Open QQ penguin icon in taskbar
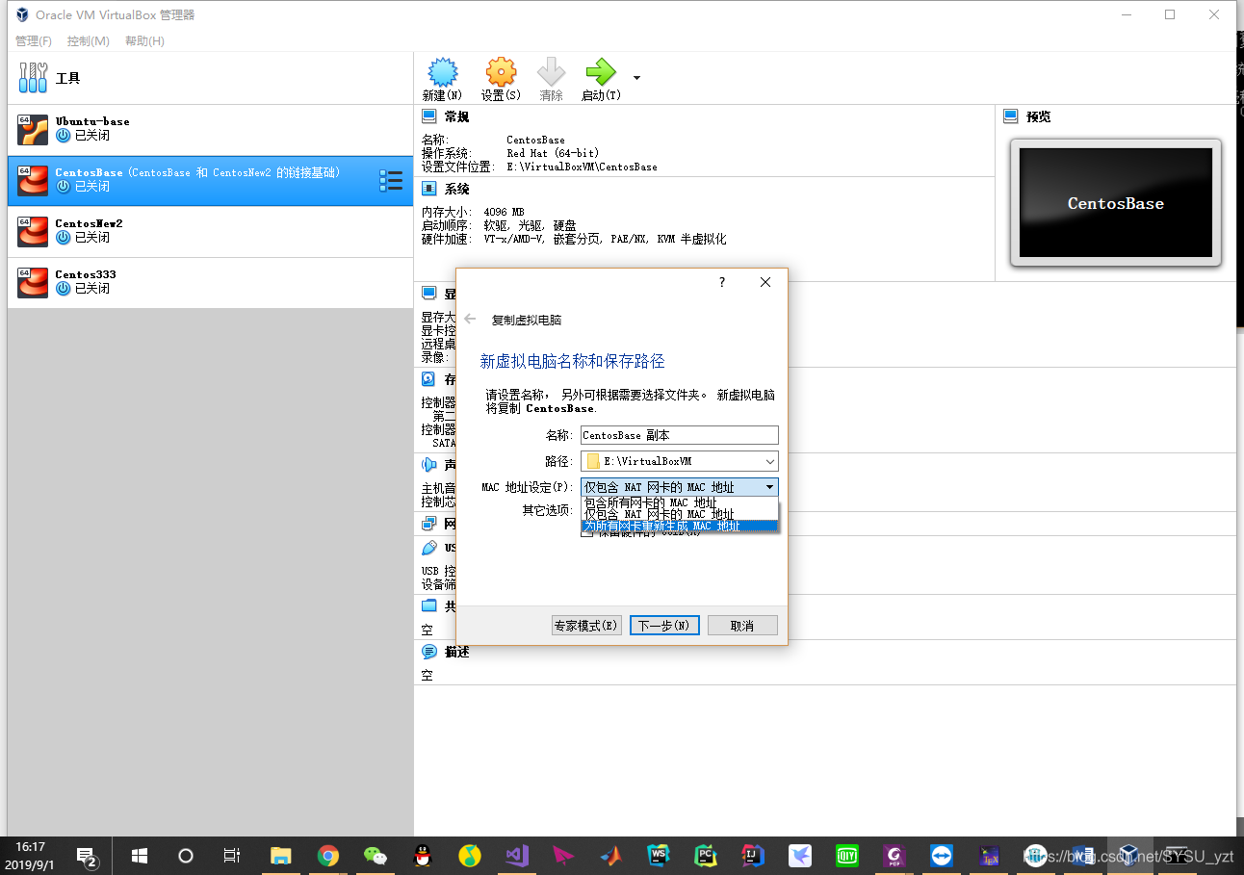Screen dimensions: 1244x875 [423, 855]
